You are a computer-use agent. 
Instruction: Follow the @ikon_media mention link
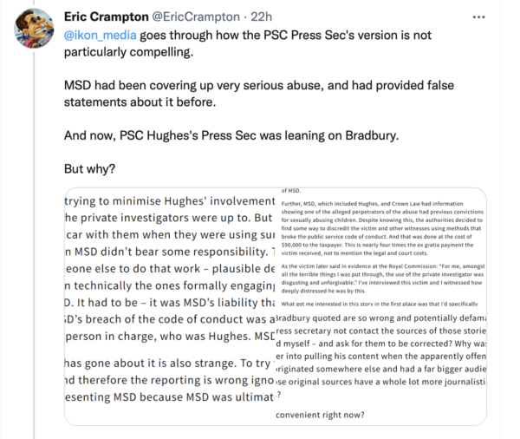(x=104, y=36)
